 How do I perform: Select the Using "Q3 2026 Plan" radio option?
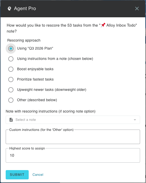[x=11, y=49]
